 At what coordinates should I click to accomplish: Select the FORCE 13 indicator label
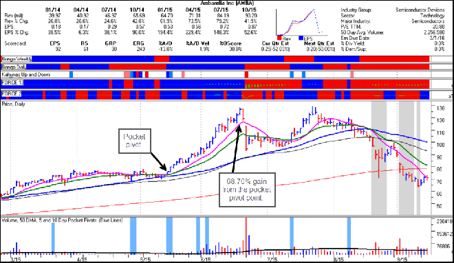pyautogui.click(x=12, y=82)
